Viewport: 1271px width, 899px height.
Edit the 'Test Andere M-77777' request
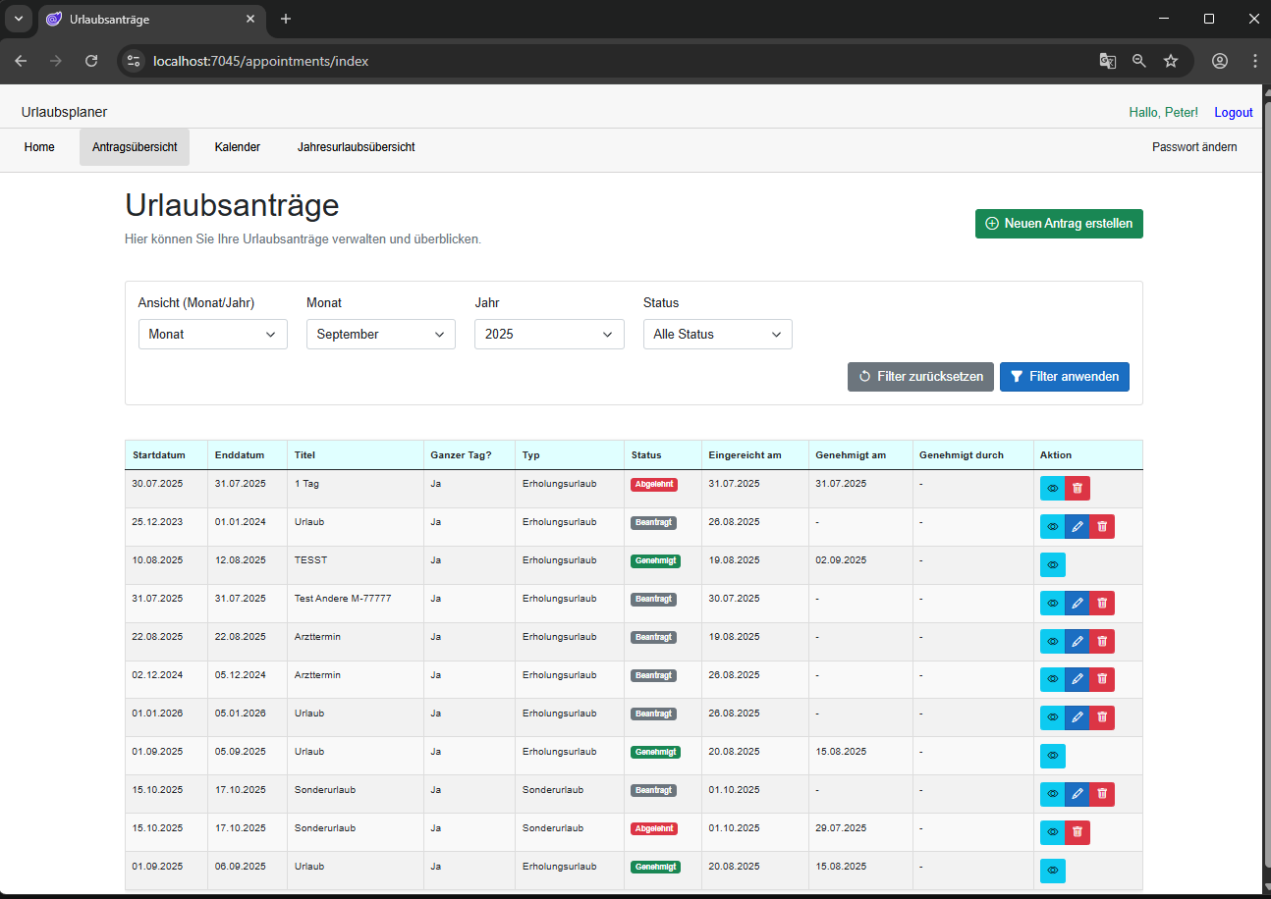[x=1078, y=604]
